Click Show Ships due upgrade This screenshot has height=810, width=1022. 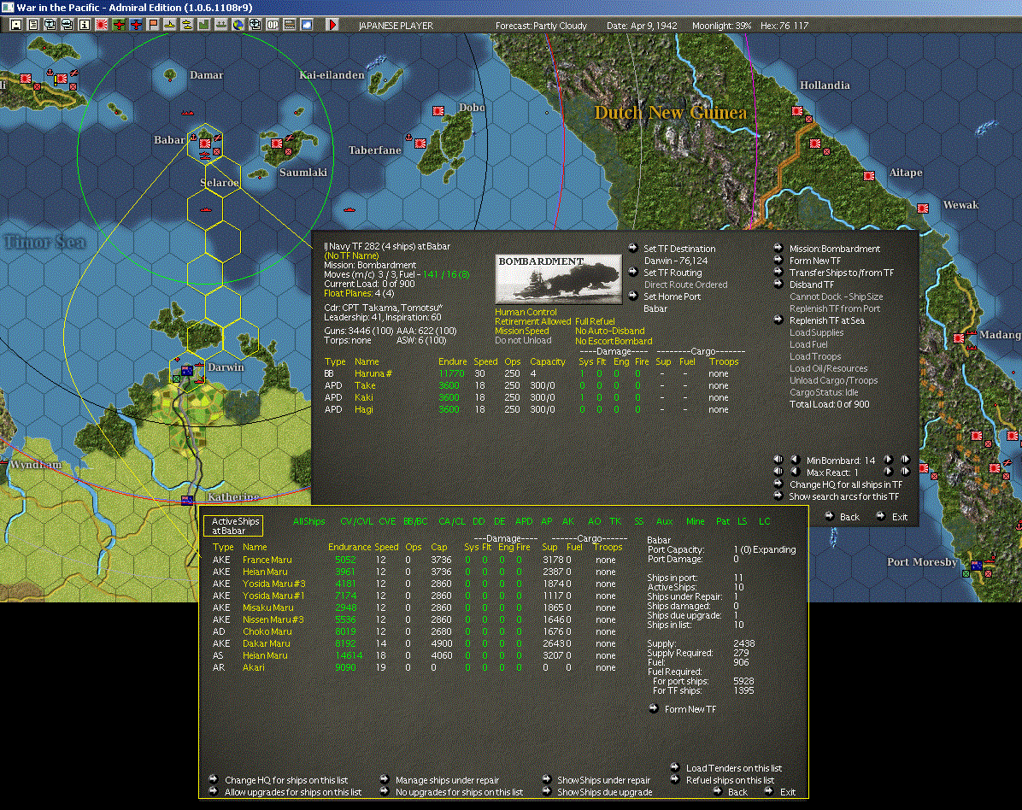pyautogui.click(x=604, y=792)
